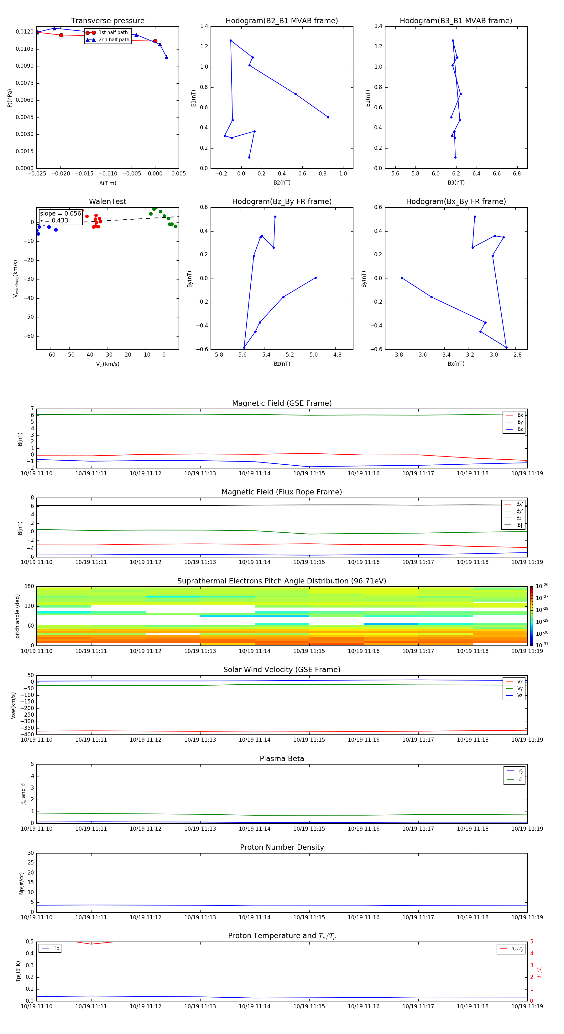The image size is (564, 1034).
Task: Select the '2nd half path' legend entry
Action: tap(107, 40)
